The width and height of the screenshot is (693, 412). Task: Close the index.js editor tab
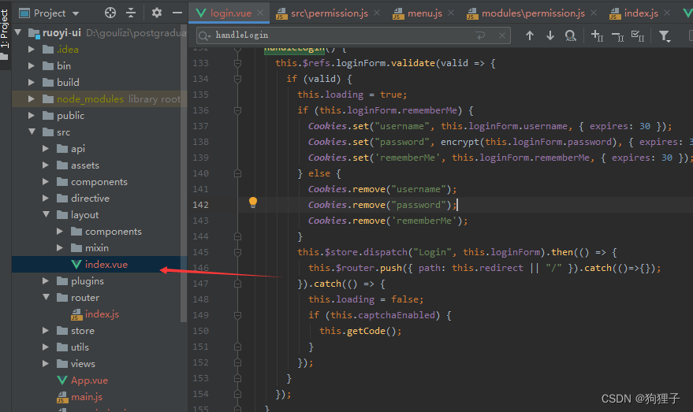point(667,13)
